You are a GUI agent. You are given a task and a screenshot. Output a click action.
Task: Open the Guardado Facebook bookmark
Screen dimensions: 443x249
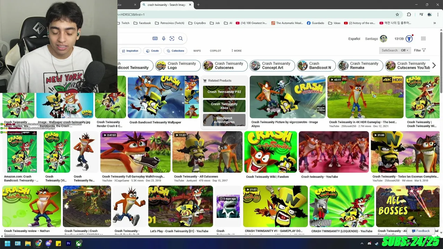tap(315, 23)
